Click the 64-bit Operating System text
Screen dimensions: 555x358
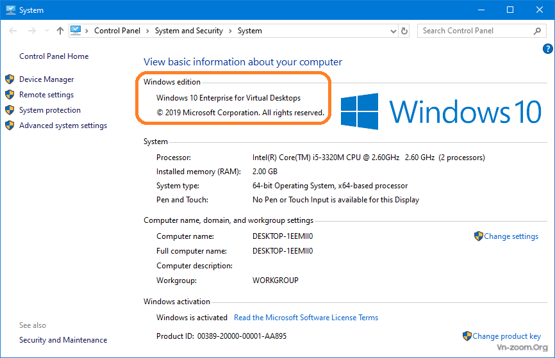coord(330,186)
